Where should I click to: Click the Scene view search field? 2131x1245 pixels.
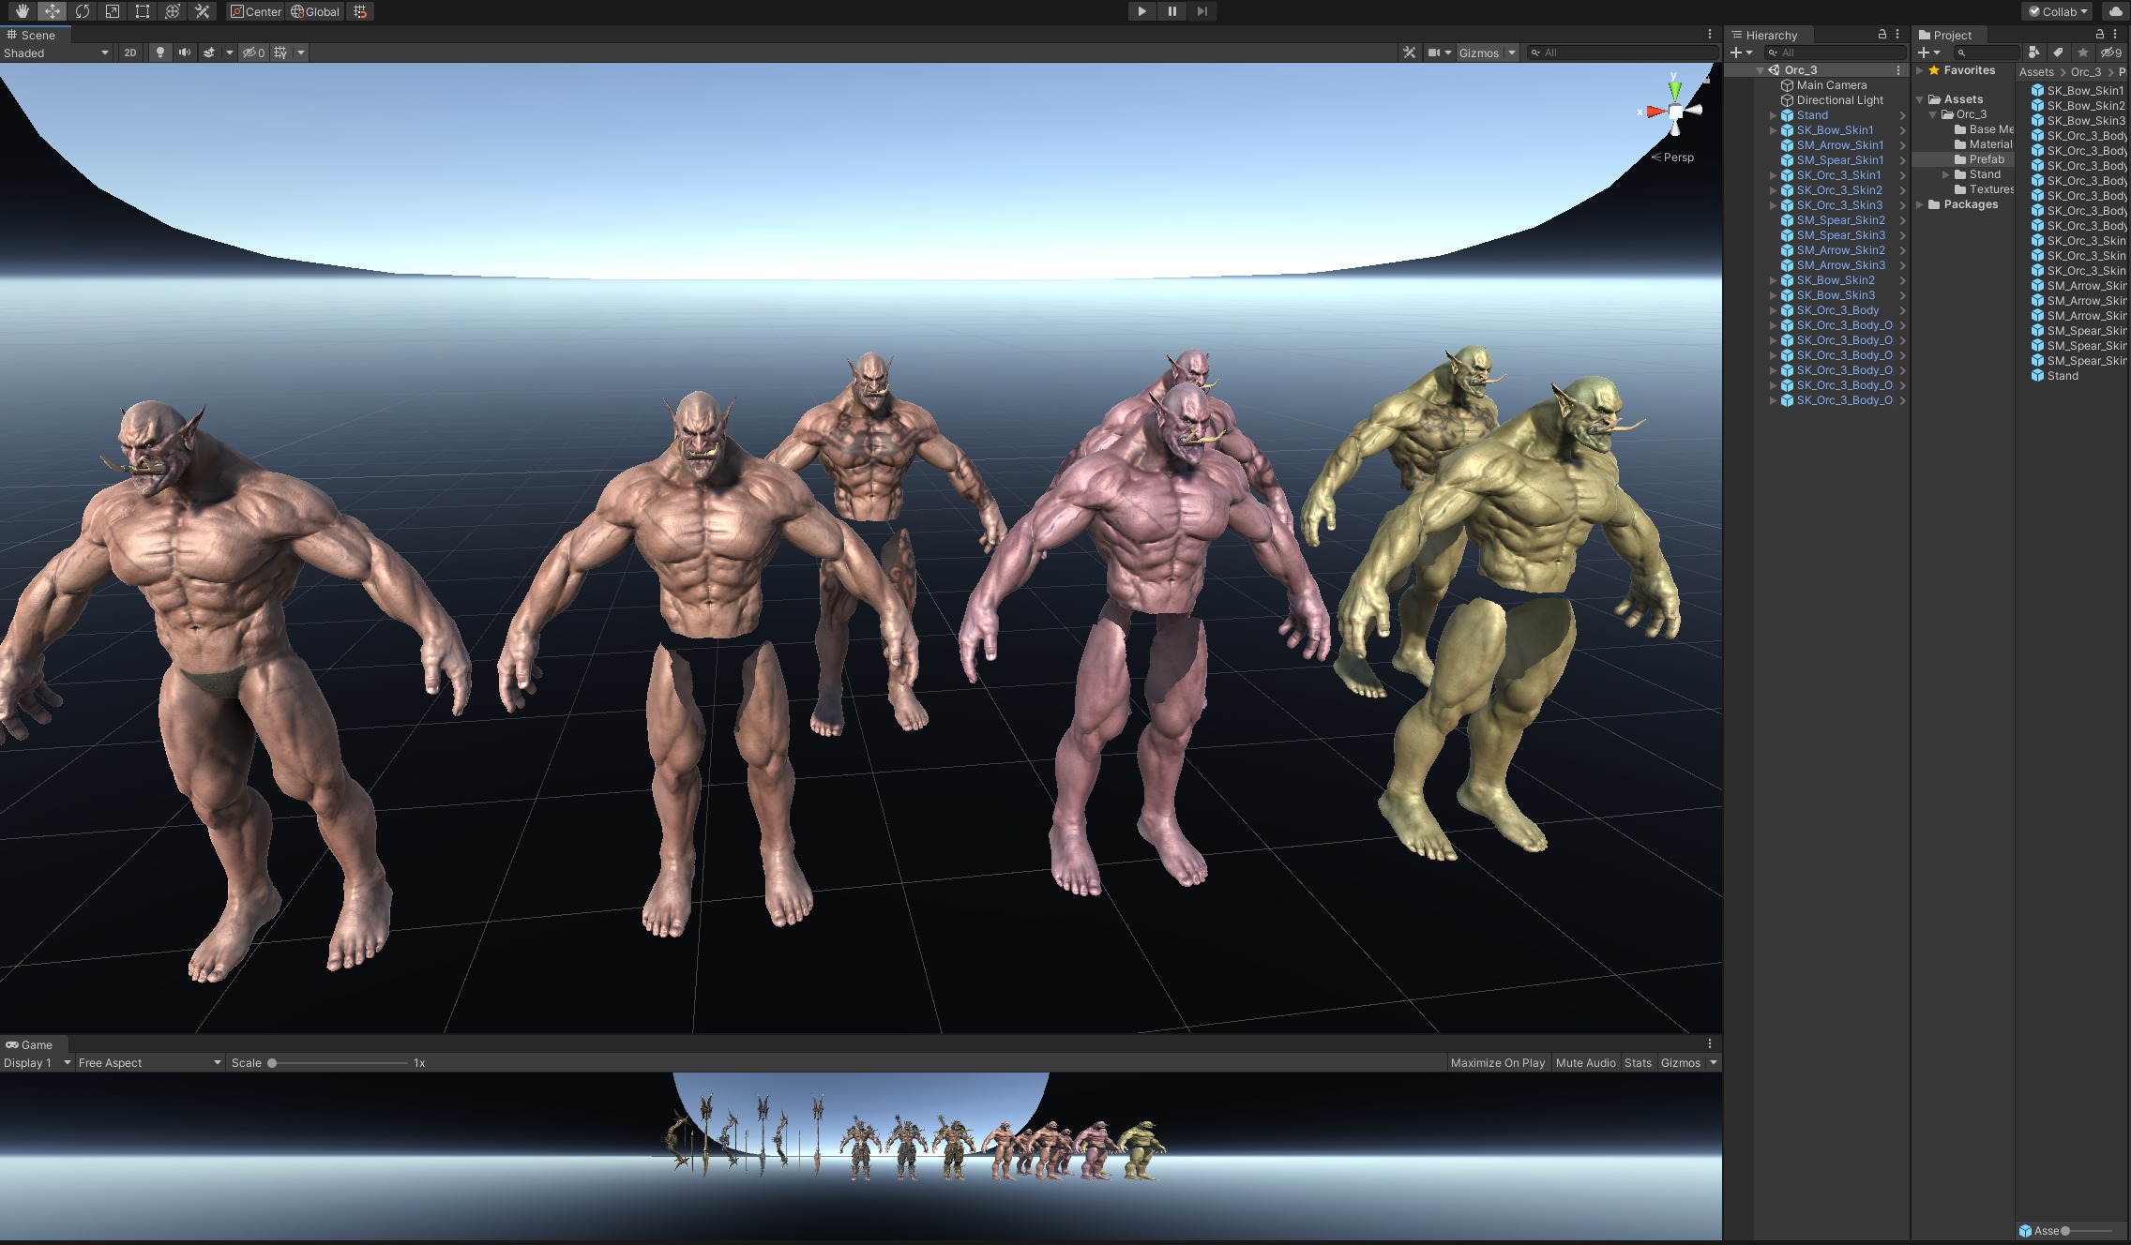click(x=1623, y=52)
